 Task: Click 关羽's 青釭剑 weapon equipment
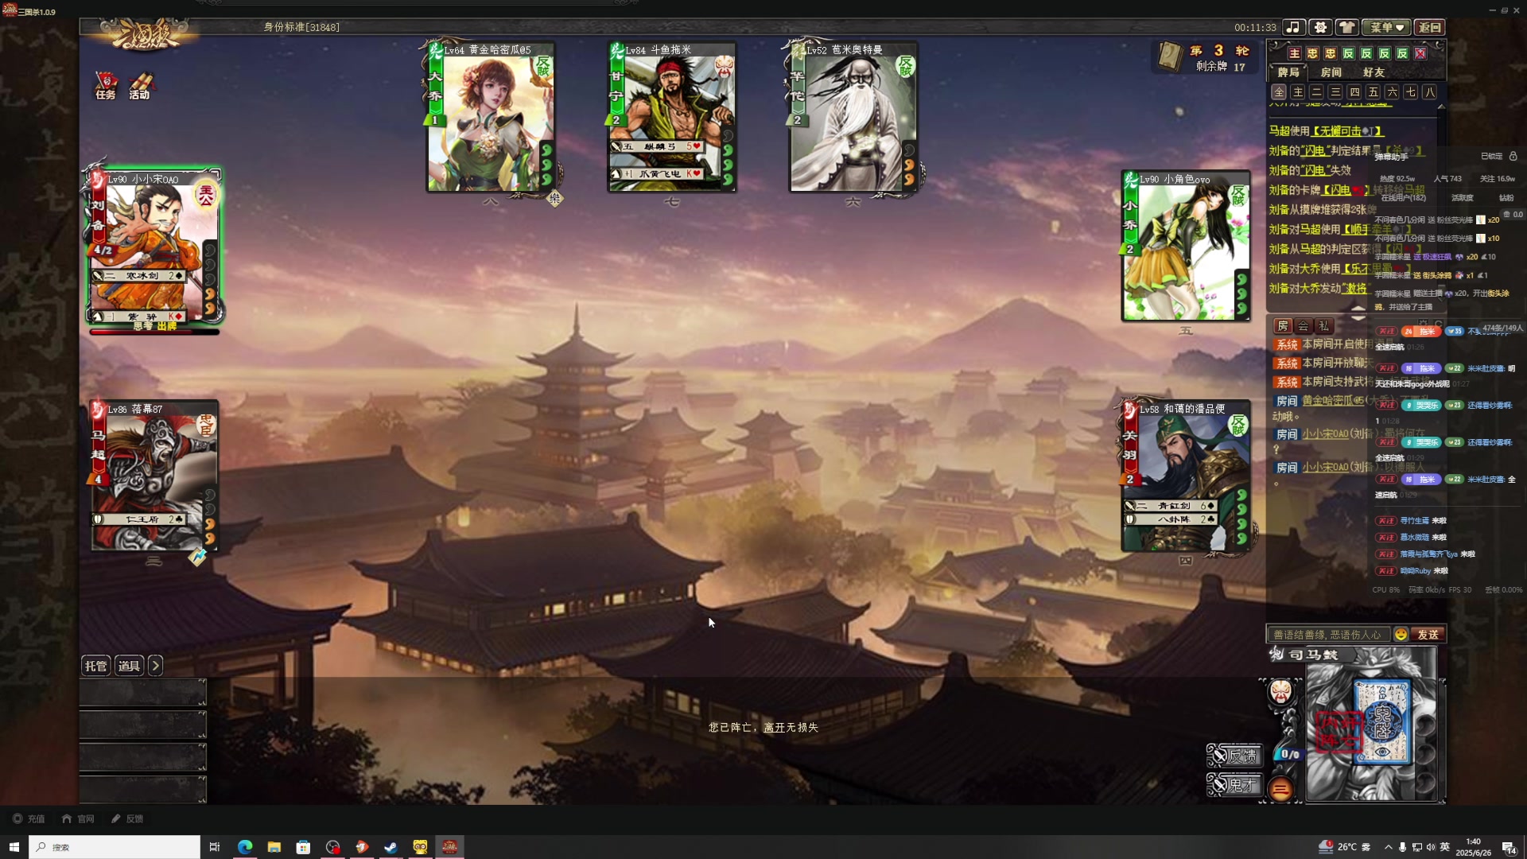coord(1171,505)
